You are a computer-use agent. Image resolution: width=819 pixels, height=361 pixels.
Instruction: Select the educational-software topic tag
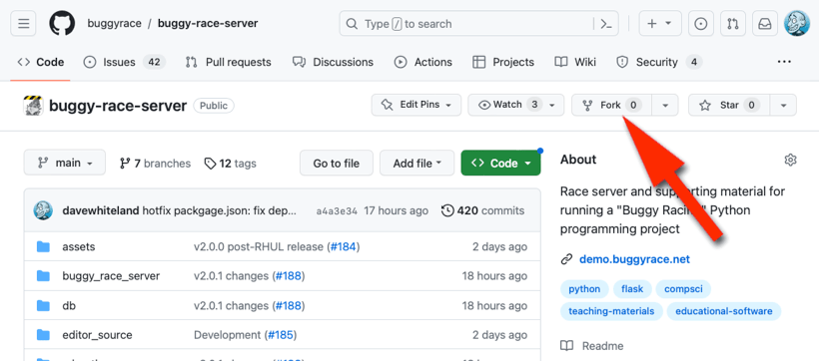[724, 311]
